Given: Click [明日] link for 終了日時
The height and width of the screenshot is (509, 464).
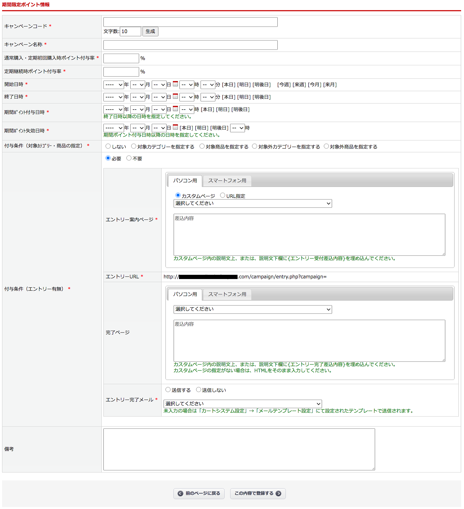Looking at the screenshot, I should pyautogui.click(x=244, y=97).
